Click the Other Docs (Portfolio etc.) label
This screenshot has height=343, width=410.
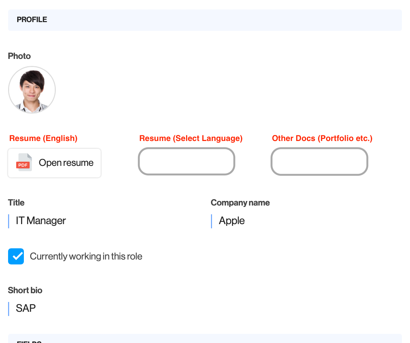point(322,138)
